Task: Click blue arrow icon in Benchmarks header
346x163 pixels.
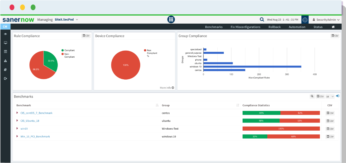Action: 338,96
